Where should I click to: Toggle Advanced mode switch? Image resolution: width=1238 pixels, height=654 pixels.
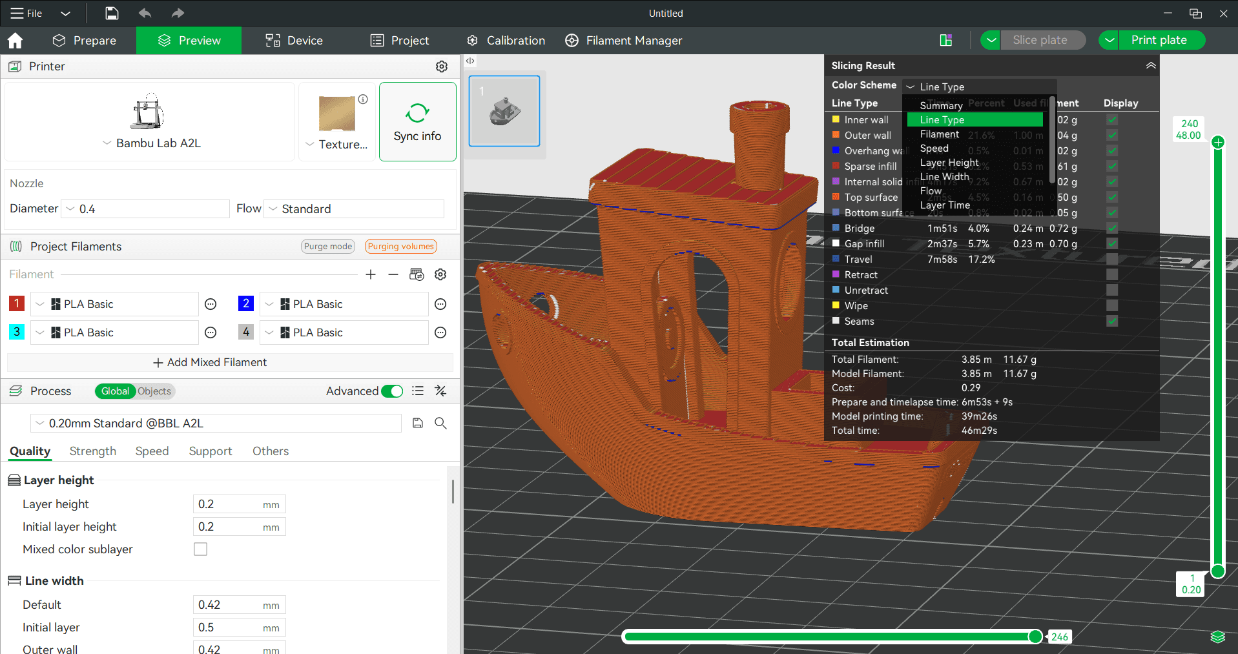point(392,391)
